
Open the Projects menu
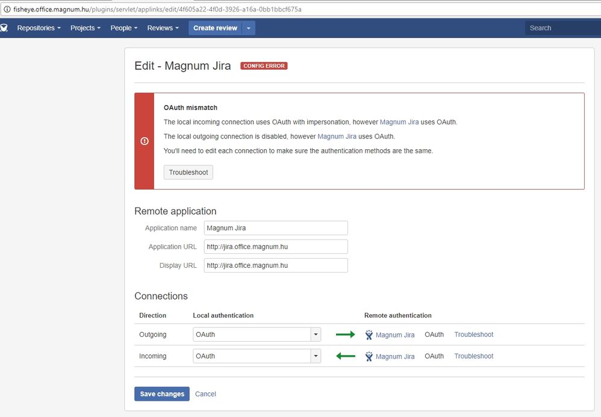(85, 28)
